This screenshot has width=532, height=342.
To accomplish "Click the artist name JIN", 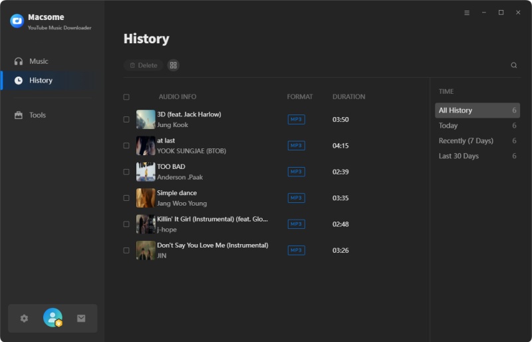I will pos(162,256).
